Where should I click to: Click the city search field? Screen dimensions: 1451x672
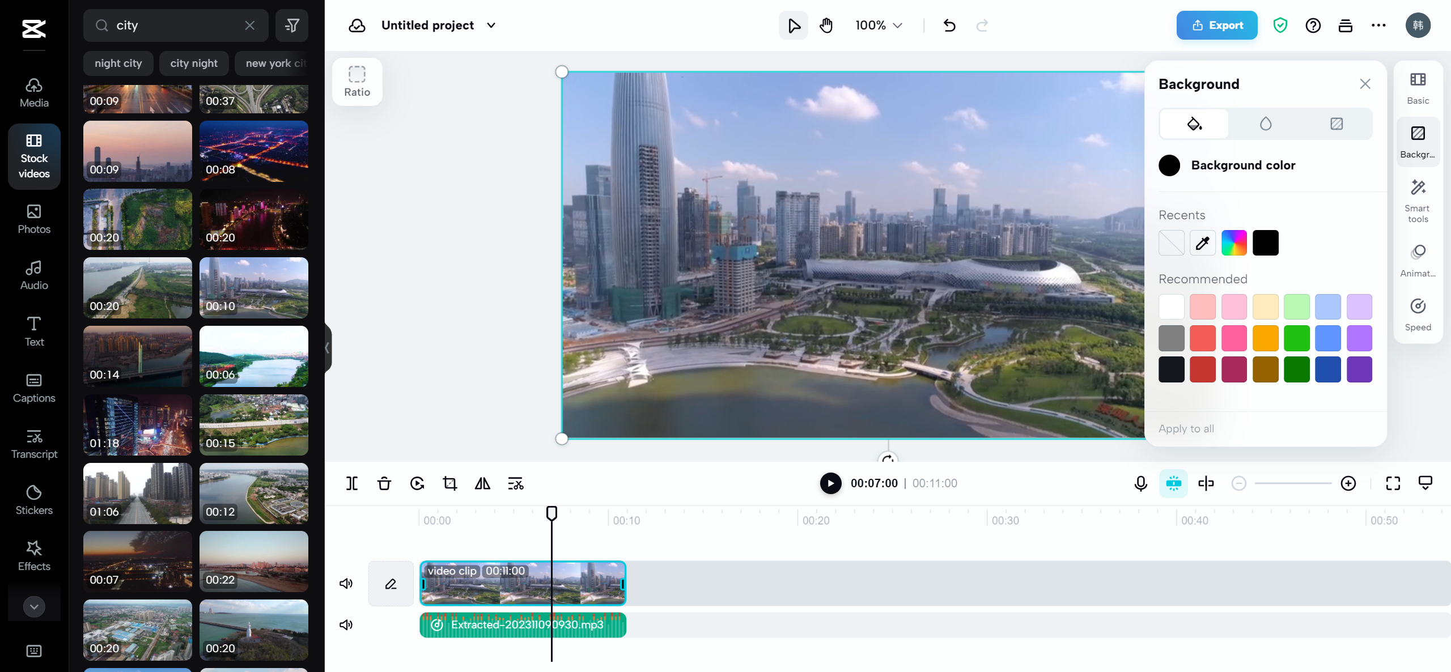(x=176, y=25)
